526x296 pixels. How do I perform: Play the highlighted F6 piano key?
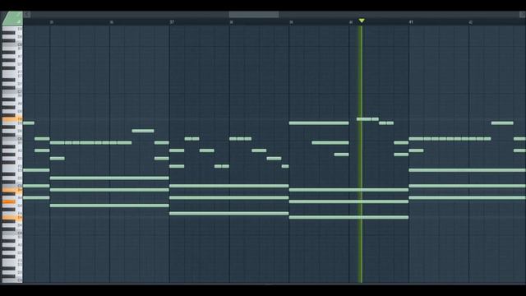pyautogui.click(x=12, y=119)
